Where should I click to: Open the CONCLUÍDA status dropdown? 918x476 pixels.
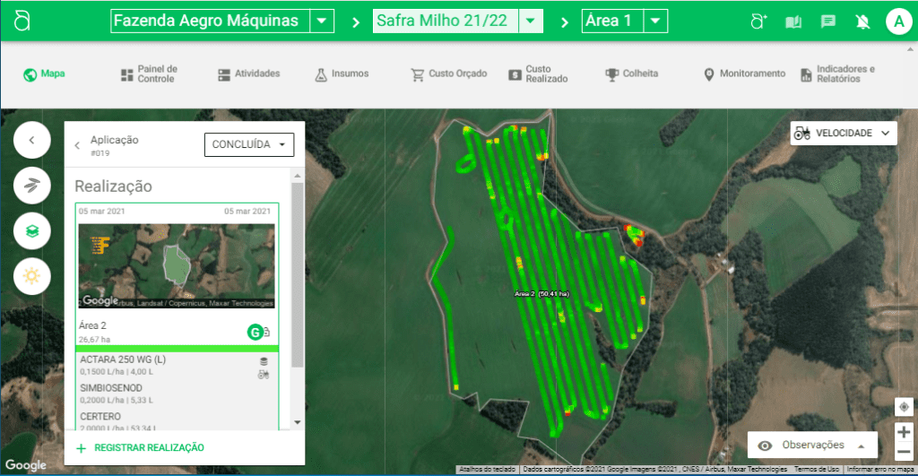249,144
